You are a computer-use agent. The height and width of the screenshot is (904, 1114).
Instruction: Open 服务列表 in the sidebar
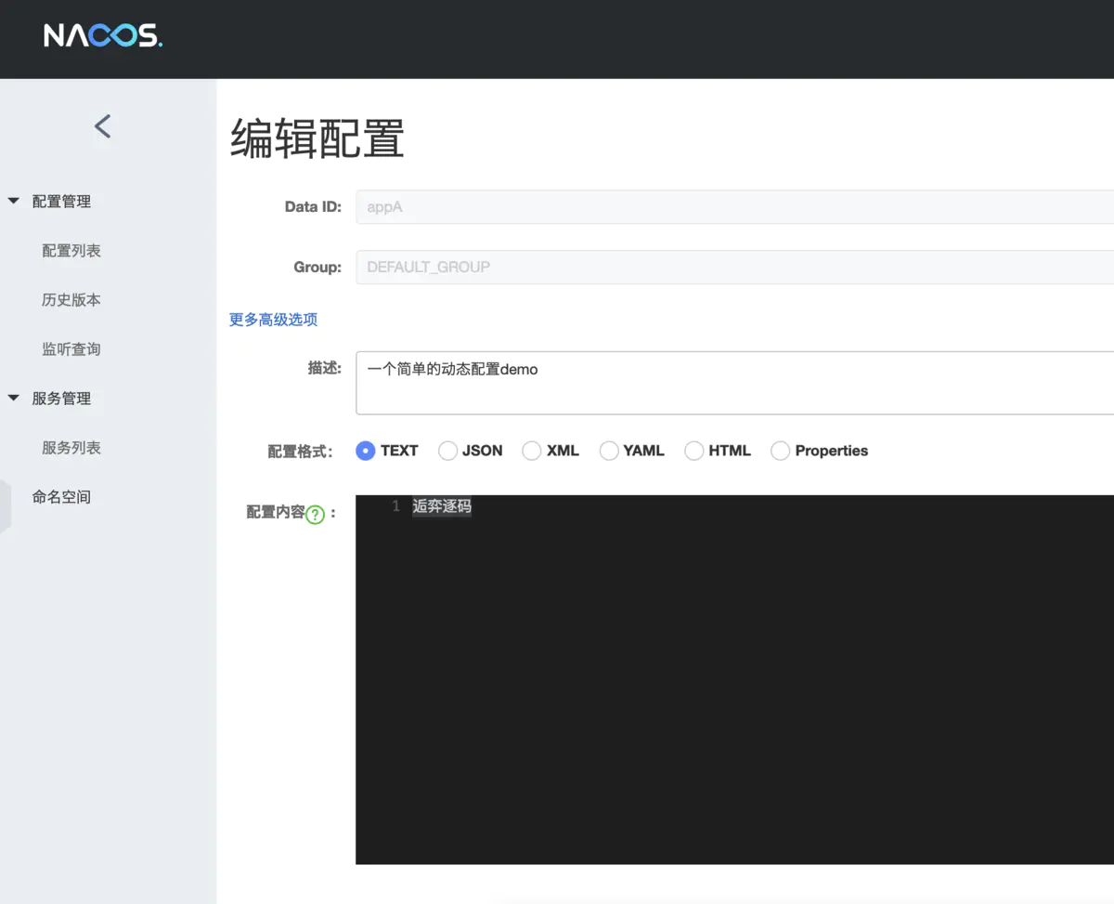[x=71, y=447]
